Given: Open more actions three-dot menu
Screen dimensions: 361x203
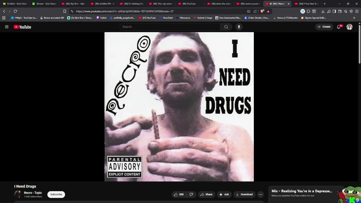Looking at the screenshot, I should tap(261, 194).
